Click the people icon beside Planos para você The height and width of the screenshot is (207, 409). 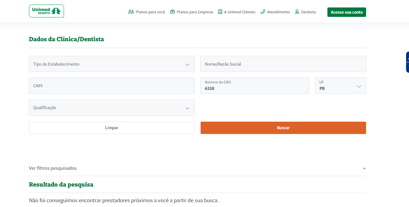131,12
